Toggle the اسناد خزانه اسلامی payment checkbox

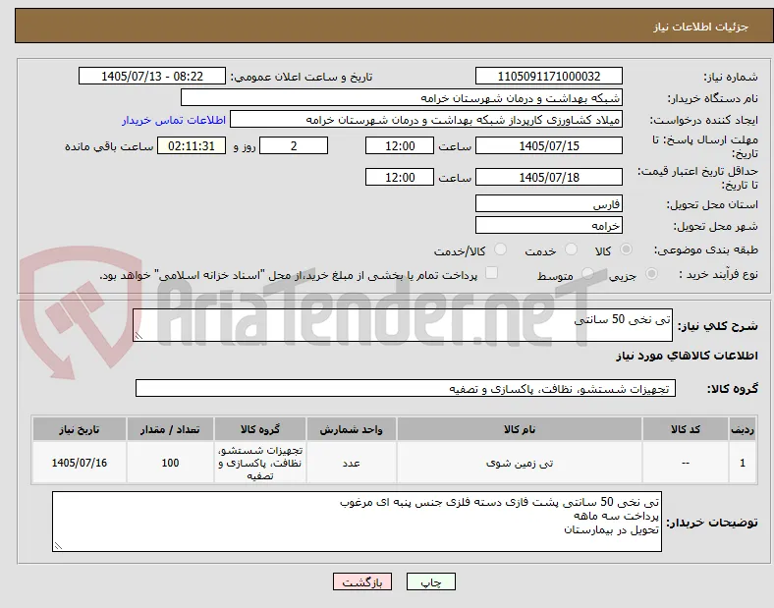491,273
